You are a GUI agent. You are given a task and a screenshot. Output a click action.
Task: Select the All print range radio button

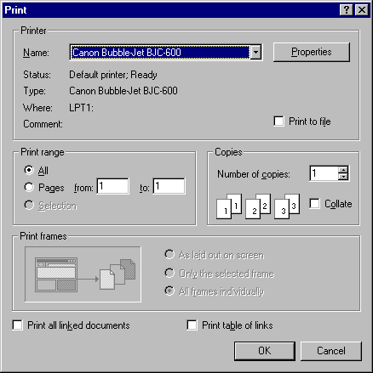(29, 170)
